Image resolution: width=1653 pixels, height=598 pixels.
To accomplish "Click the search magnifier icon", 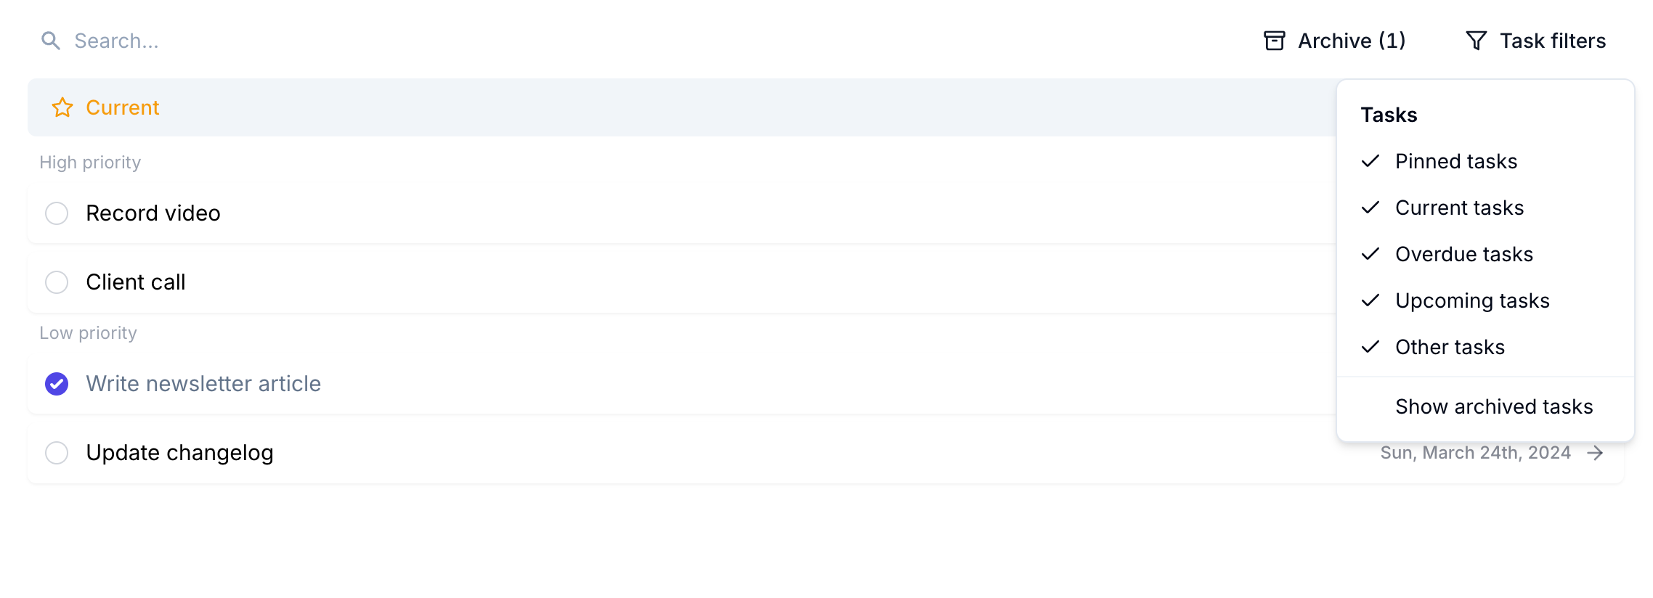I will point(50,41).
